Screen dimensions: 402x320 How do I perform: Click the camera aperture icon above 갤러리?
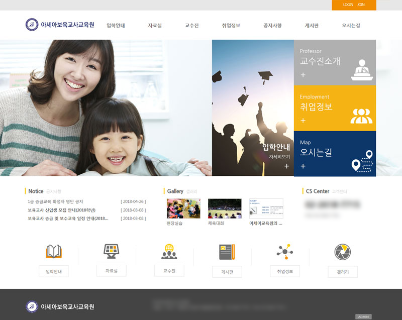[x=342, y=252]
